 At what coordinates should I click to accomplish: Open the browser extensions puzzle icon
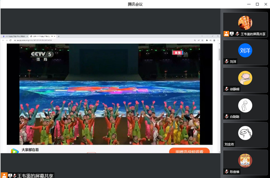[x=207, y=40]
